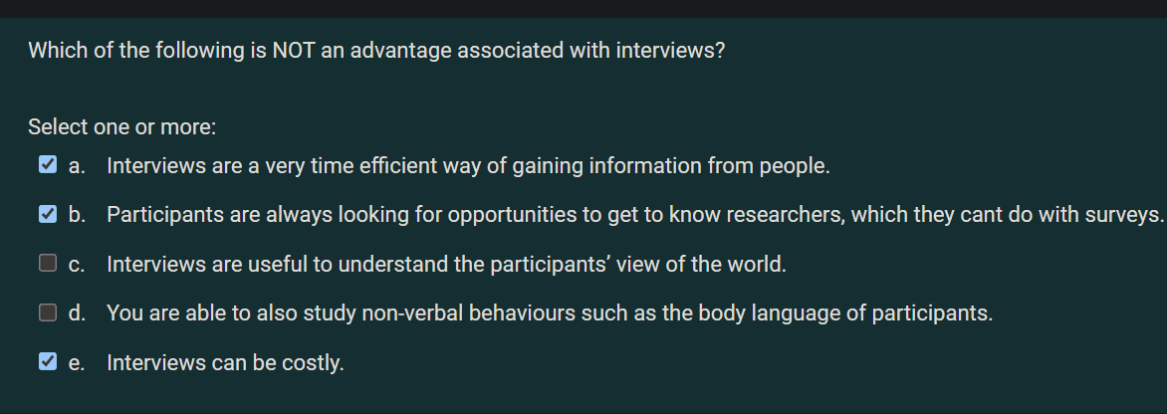Tick the checkbox for option c
The image size is (1167, 414).
[x=48, y=263]
